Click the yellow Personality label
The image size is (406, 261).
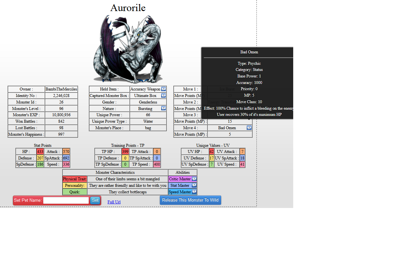point(75,185)
